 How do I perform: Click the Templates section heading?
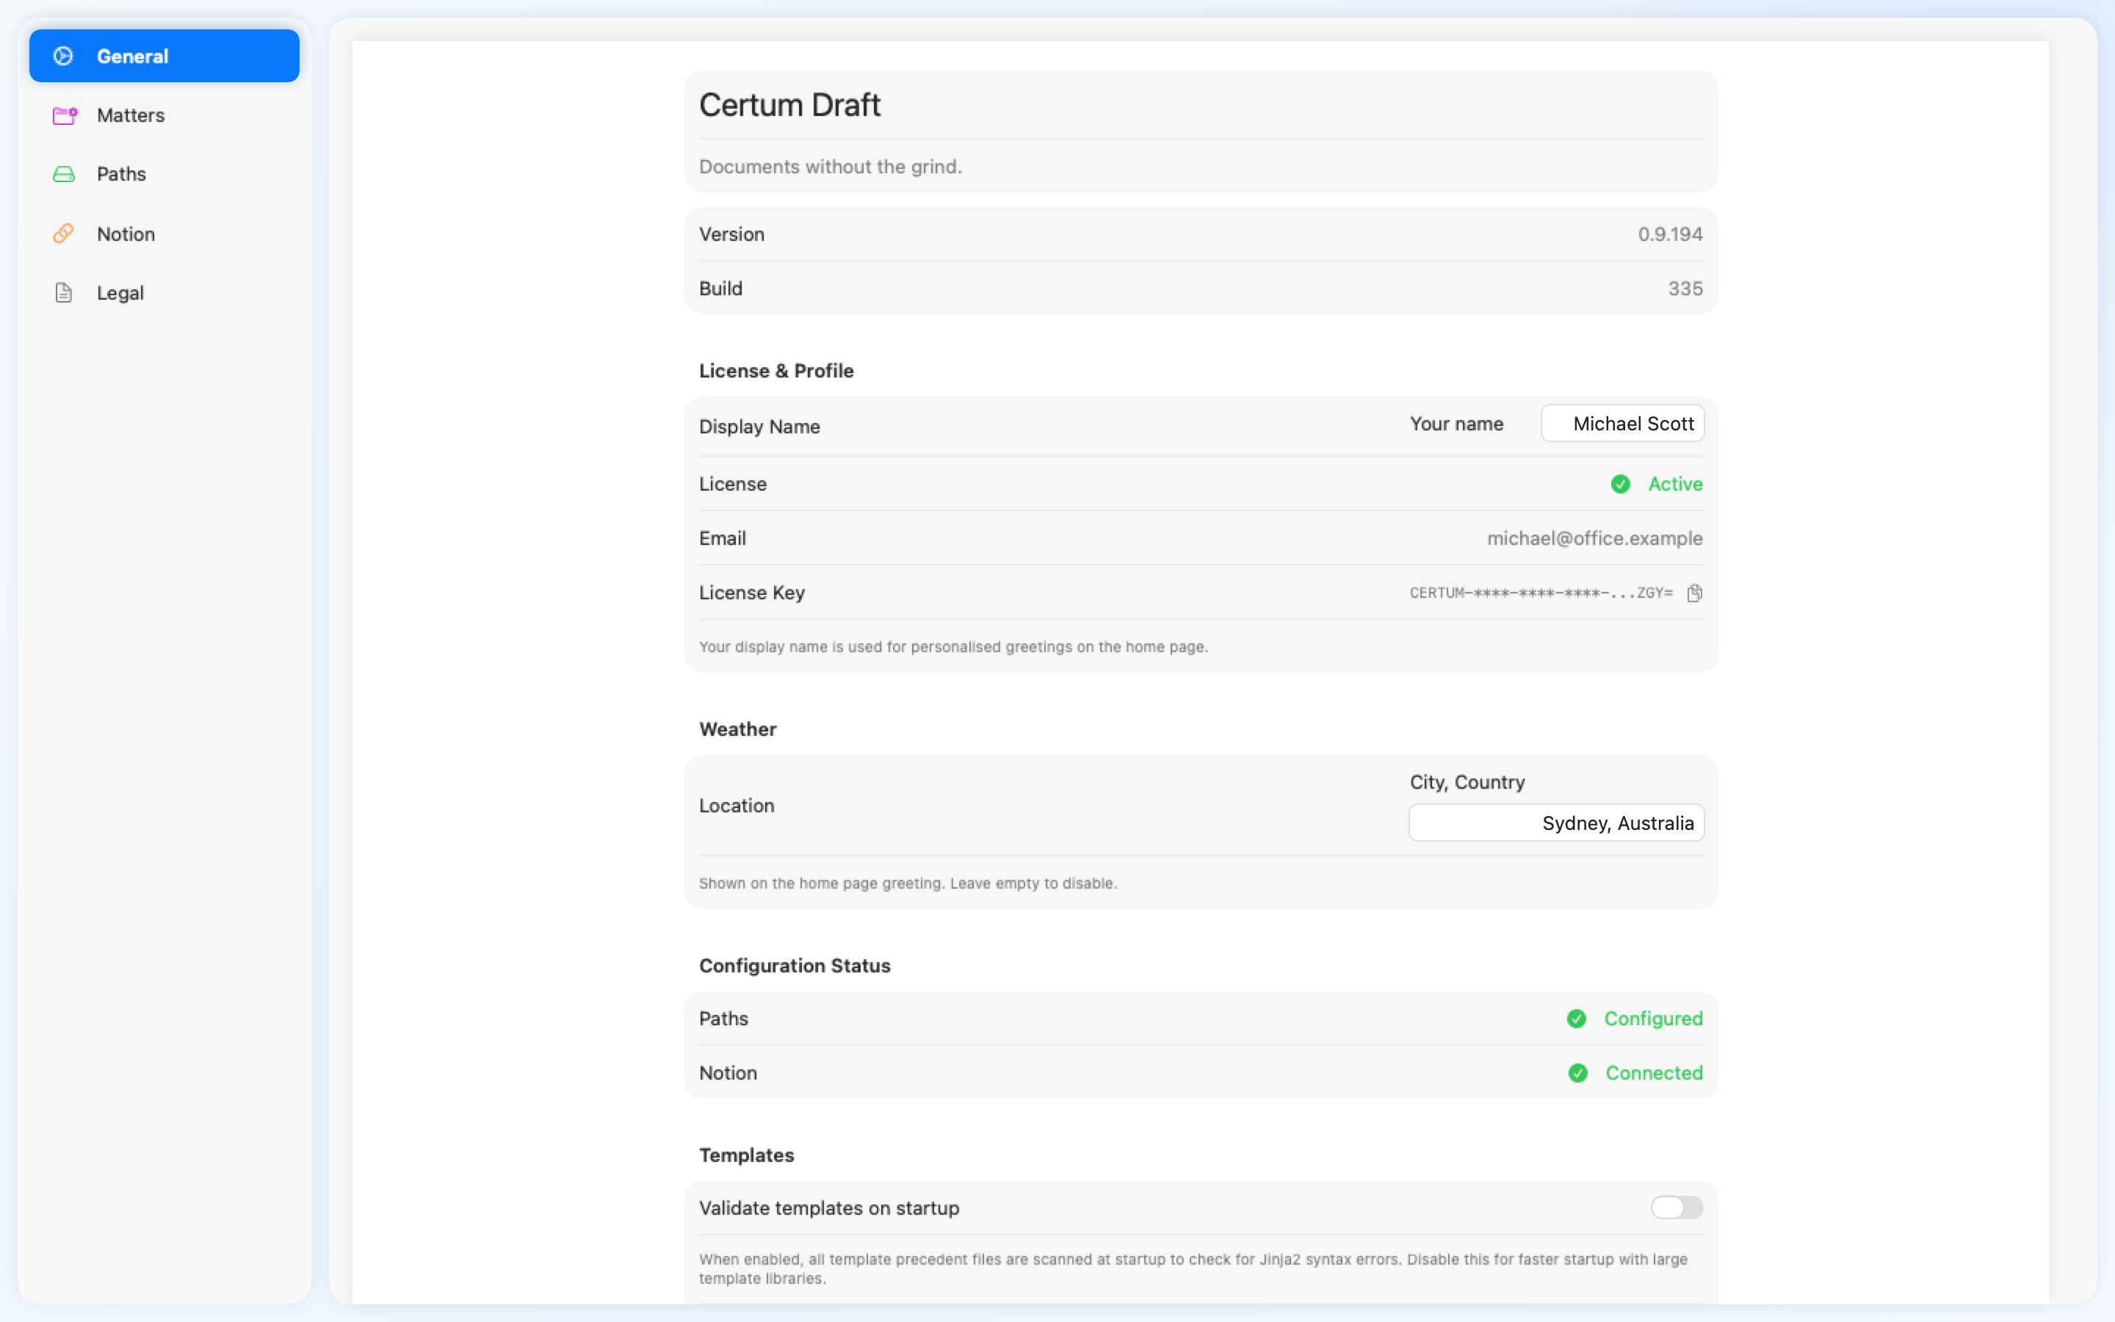[746, 1155]
